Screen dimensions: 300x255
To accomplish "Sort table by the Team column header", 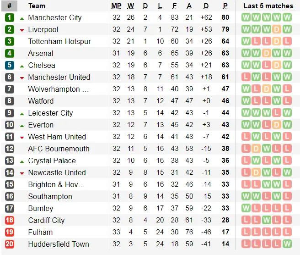I will tap(37, 6).
